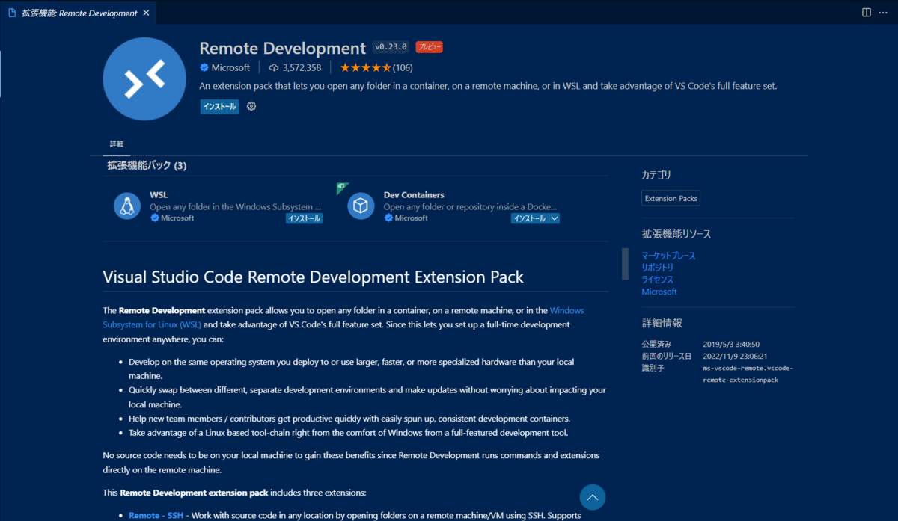Click the v0.23.0 version label
Image resolution: width=898 pixels, height=521 pixels.
tap(391, 47)
